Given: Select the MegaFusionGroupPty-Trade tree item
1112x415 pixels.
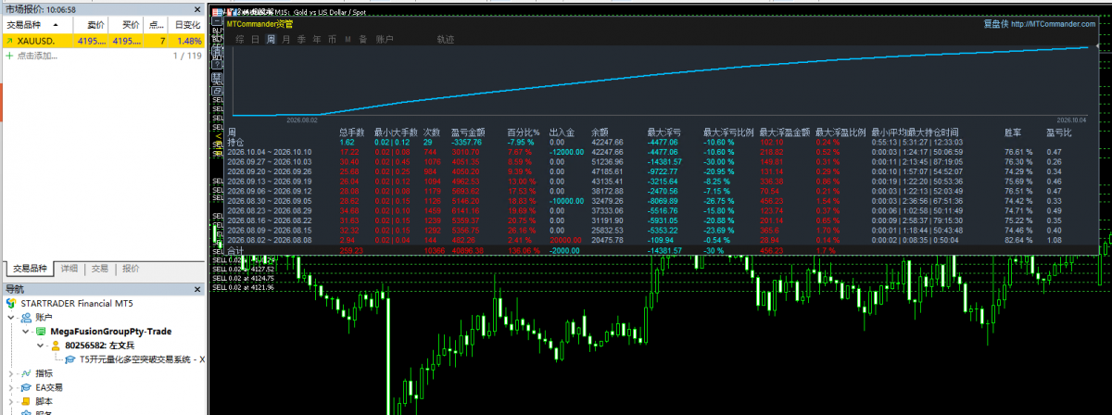Looking at the screenshot, I should pyautogui.click(x=110, y=331).
